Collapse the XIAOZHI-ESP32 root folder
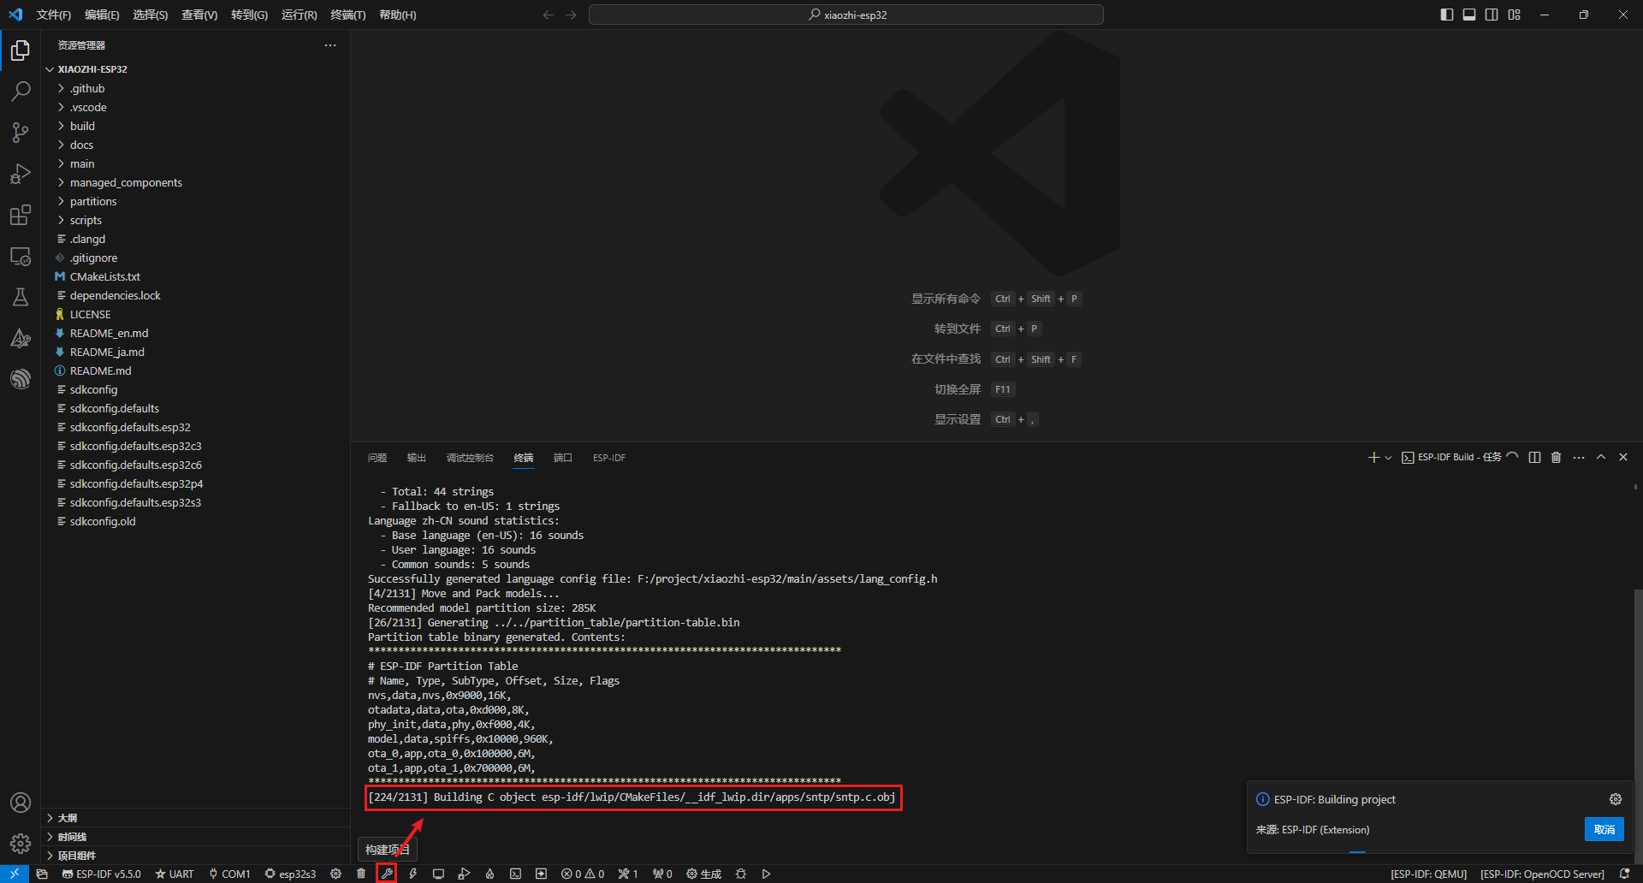 pos(92,68)
